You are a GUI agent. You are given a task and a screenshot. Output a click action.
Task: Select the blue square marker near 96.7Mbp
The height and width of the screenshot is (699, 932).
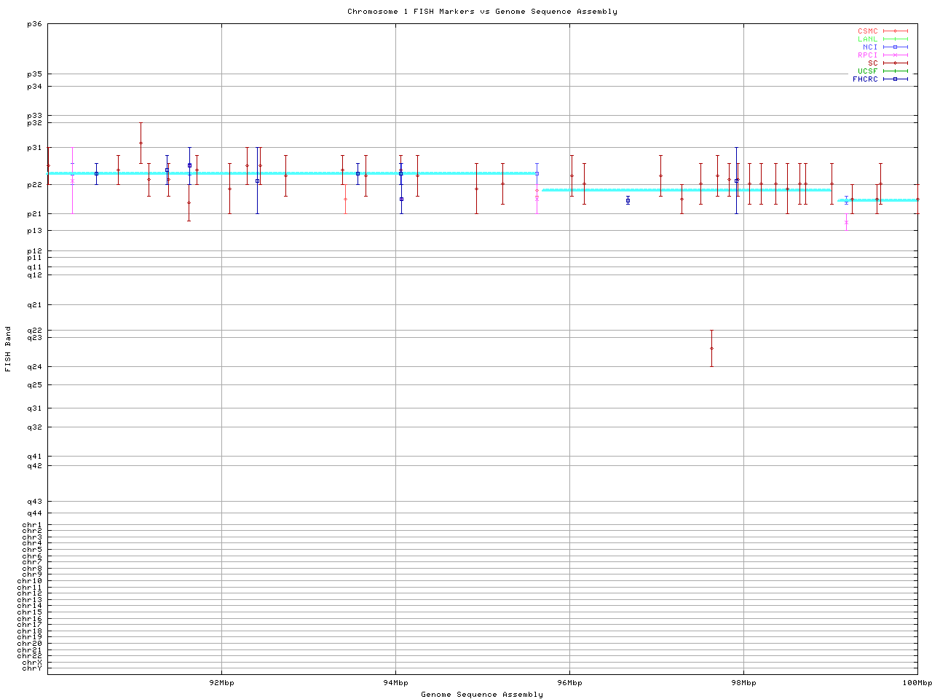tap(628, 200)
